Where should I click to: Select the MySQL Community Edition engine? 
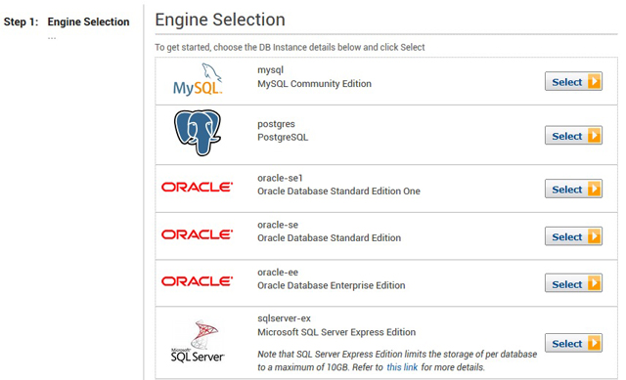(573, 82)
